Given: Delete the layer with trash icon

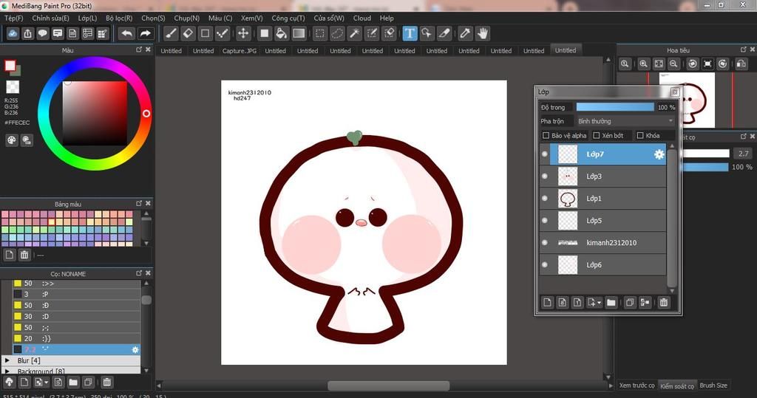Looking at the screenshot, I should tap(664, 303).
